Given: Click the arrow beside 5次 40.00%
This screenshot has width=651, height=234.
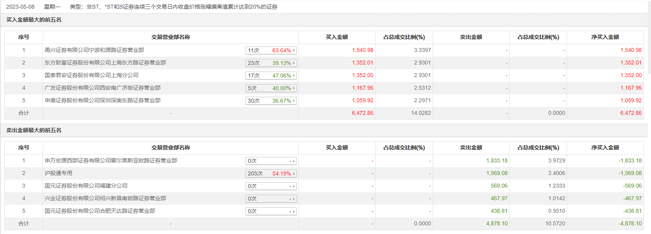Looking at the screenshot, I should pos(294,88).
